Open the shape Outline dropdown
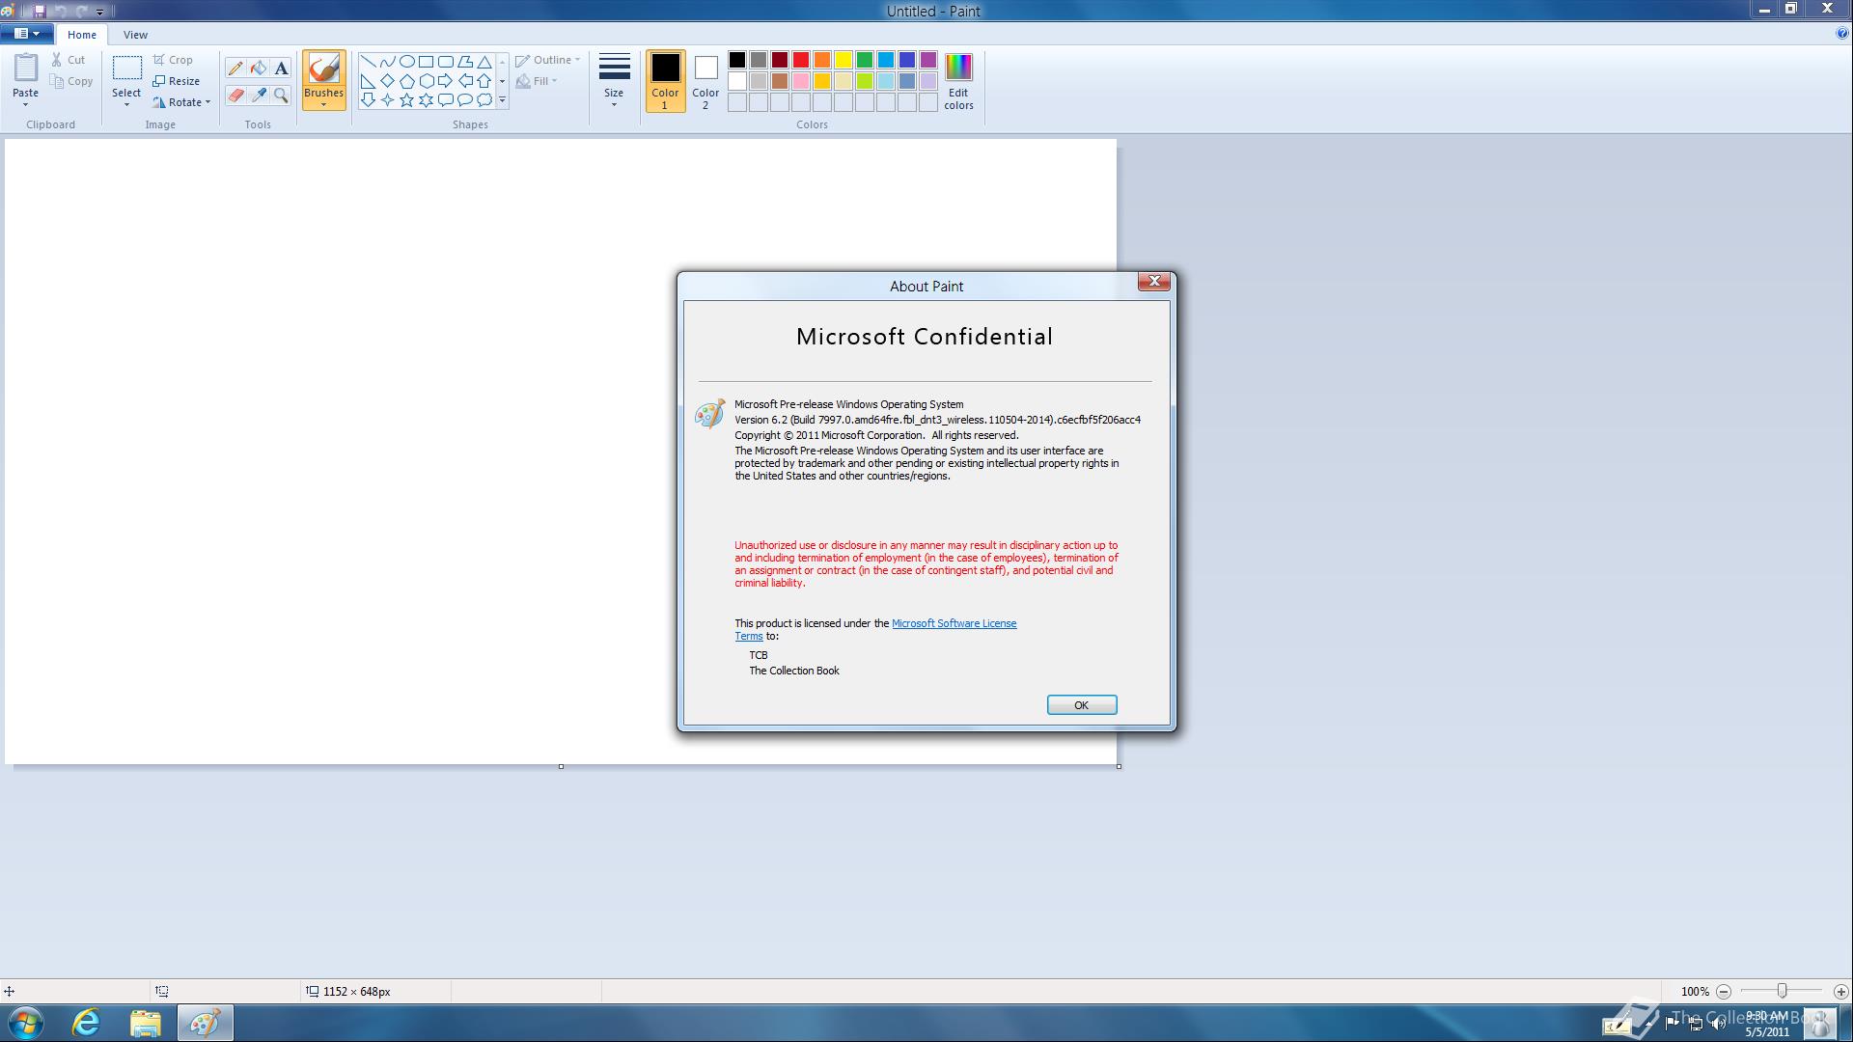1853x1042 pixels. tap(547, 60)
